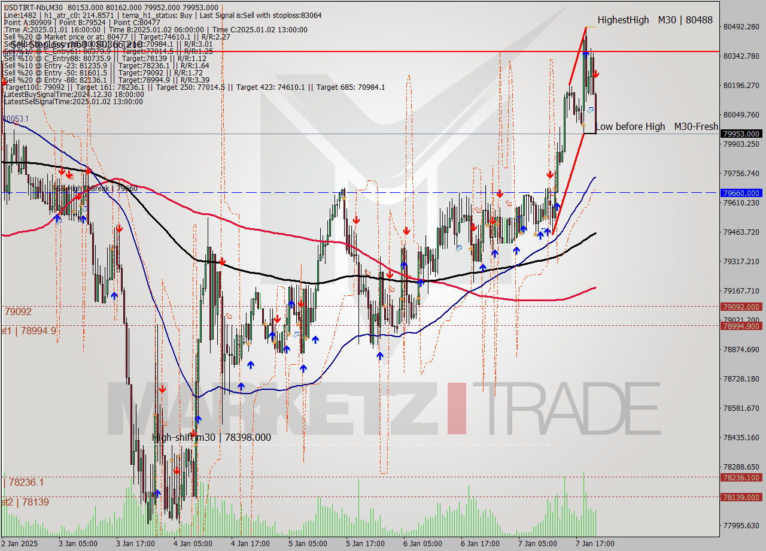Click the 78236.100 price tag on axis
Image resolution: width=766 pixels, height=551 pixels.
tap(741, 477)
